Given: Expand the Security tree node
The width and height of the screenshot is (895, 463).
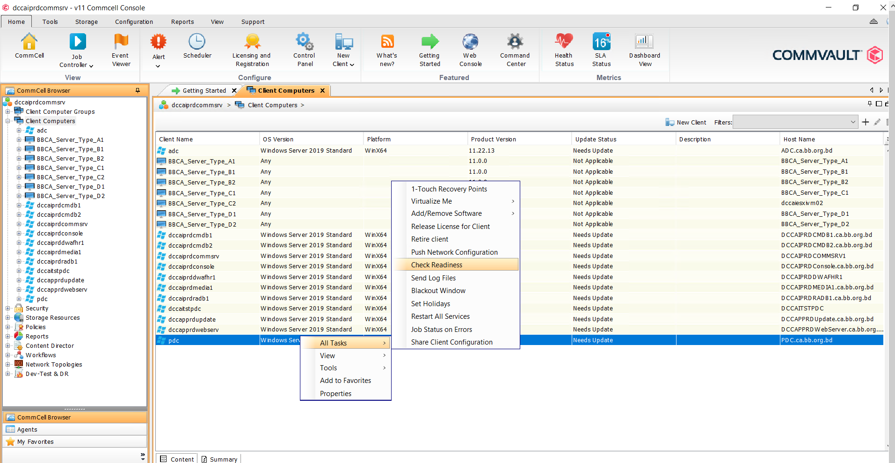Looking at the screenshot, I should pos(7,308).
